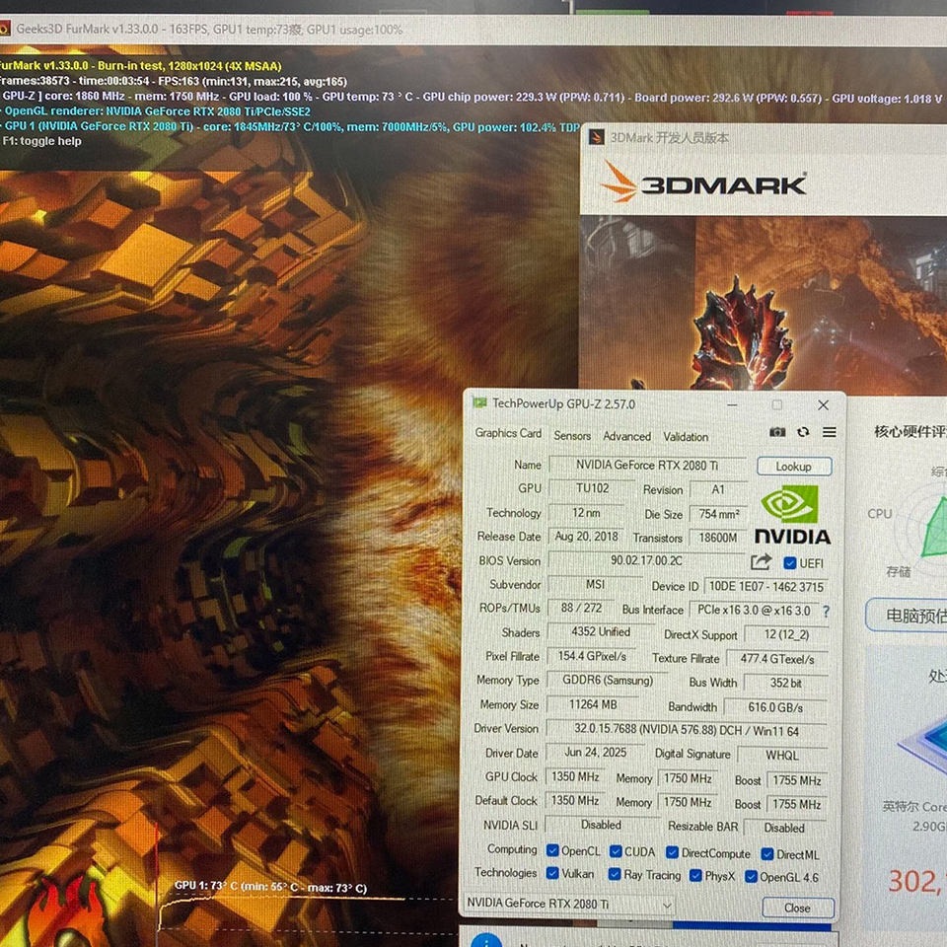Viewport: 947px width, 947px height.
Task: Click GPU-Z refresh icon
Action: pyautogui.click(x=803, y=432)
